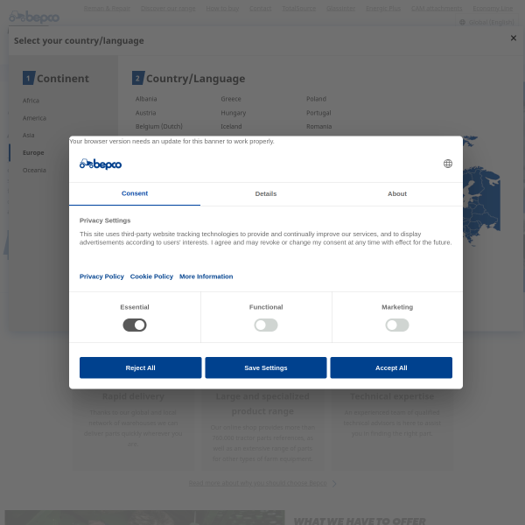Click the Bepco logo in consent dialog
525x525 pixels.
101,164
